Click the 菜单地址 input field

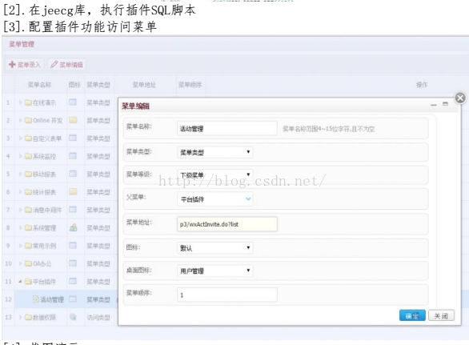pyautogui.click(x=227, y=224)
